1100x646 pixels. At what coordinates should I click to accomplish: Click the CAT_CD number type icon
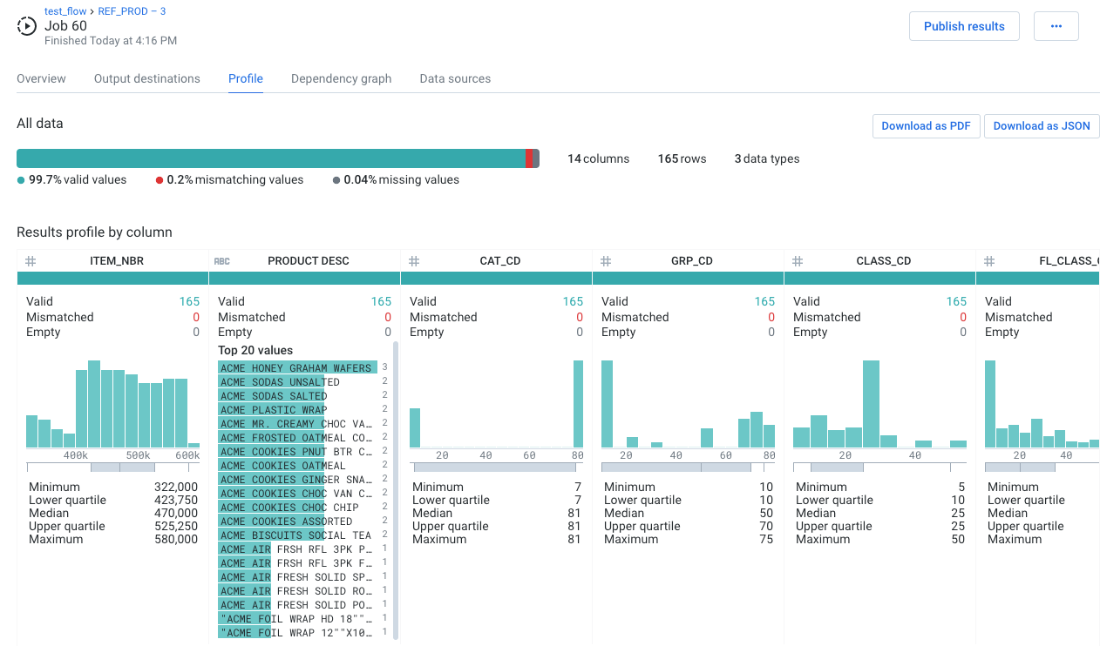(414, 261)
